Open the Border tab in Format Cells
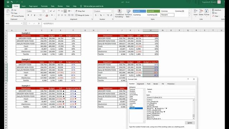The height and width of the screenshot is (129, 229). (156, 84)
